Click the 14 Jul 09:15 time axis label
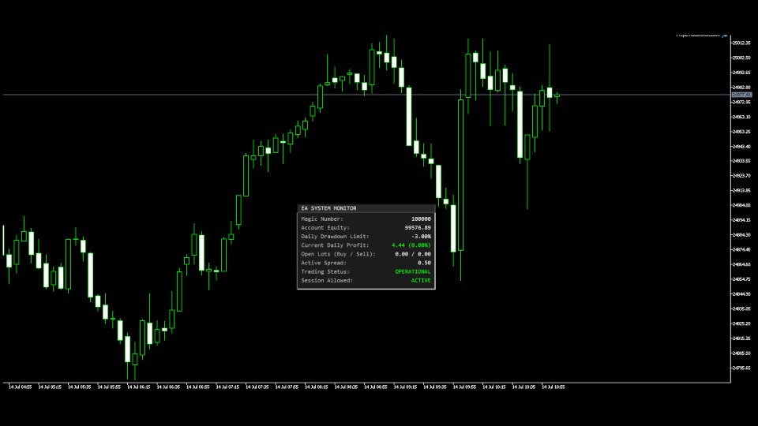 tap(406, 387)
